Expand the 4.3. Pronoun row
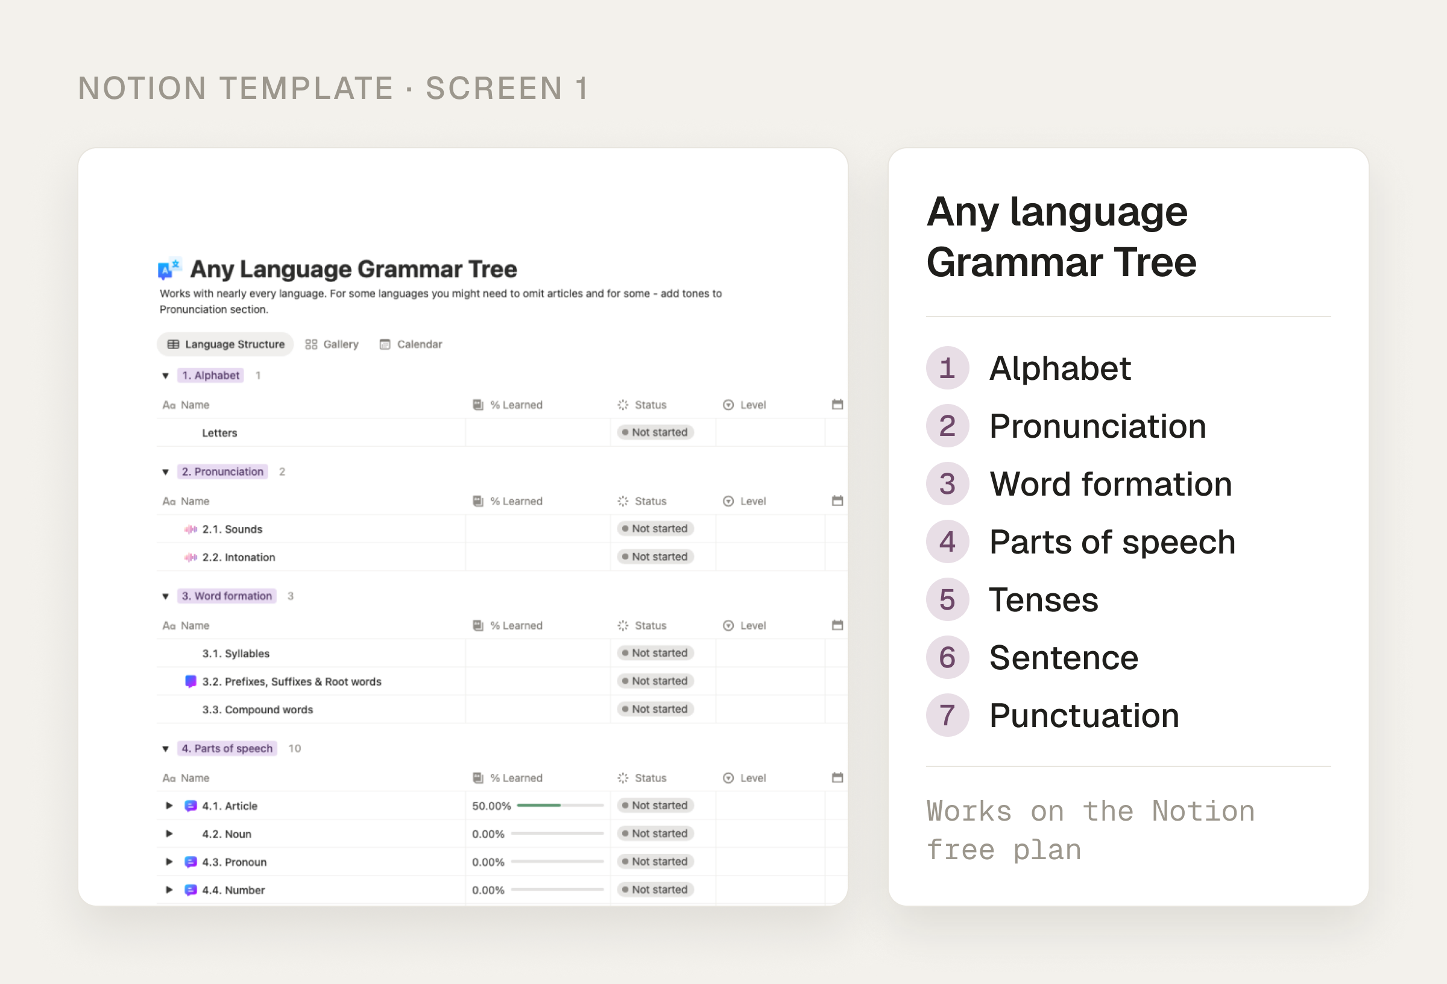This screenshot has width=1447, height=984. [x=169, y=862]
